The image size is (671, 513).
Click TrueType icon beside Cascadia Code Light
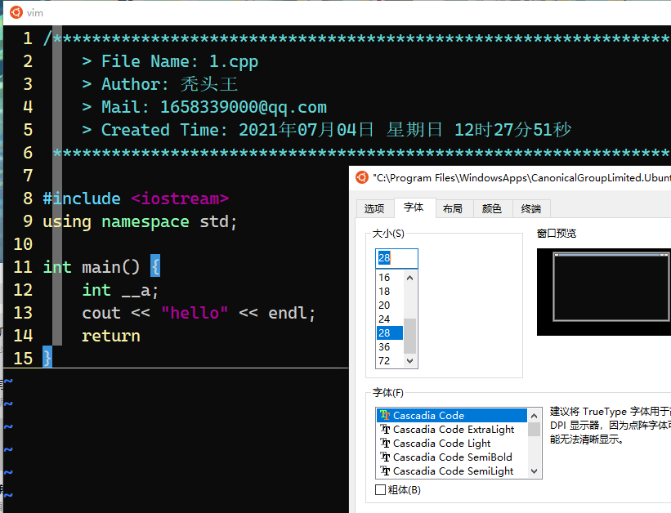(385, 443)
